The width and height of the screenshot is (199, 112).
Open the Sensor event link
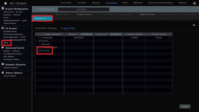coord(16,51)
